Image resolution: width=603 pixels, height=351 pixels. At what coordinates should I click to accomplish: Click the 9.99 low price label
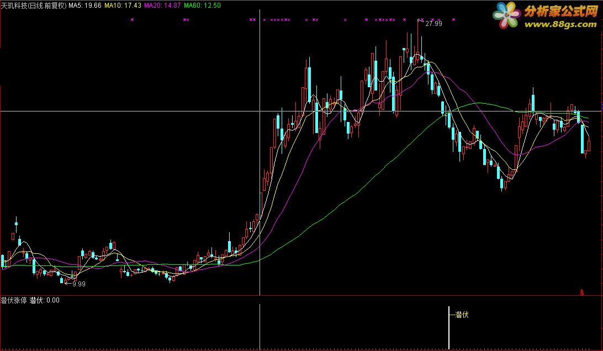coord(79,284)
